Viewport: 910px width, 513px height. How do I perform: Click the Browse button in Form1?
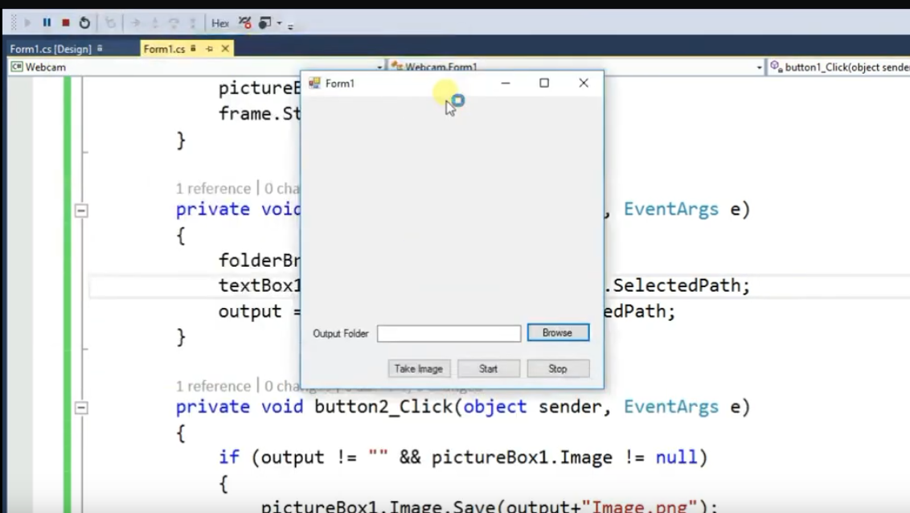[558, 333]
